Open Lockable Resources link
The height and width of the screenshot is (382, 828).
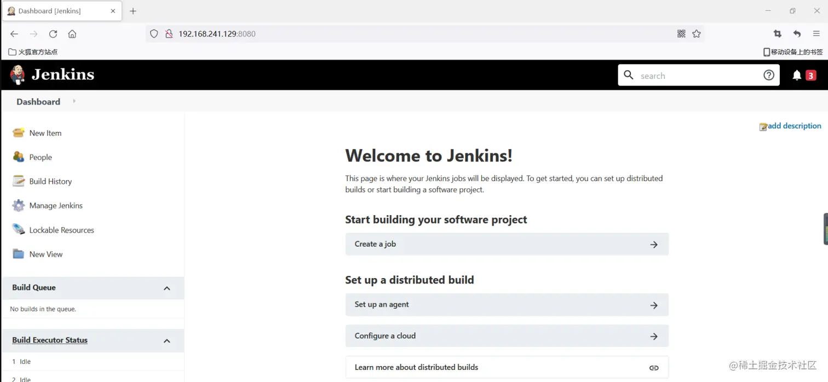(x=62, y=230)
